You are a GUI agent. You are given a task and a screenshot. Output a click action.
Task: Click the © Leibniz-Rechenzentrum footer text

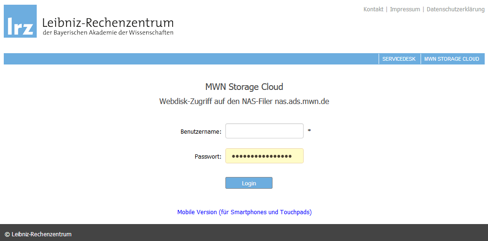point(38,234)
